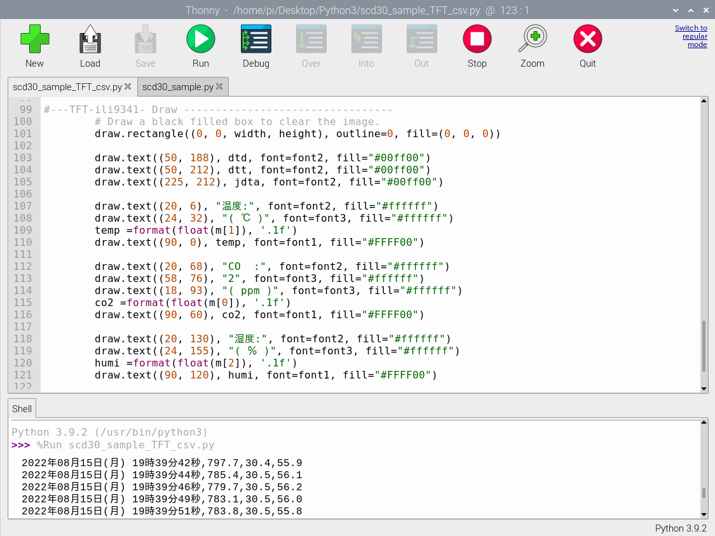The width and height of the screenshot is (715, 536).
Task: Close the scd30_sample.py tab
Action: point(220,86)
